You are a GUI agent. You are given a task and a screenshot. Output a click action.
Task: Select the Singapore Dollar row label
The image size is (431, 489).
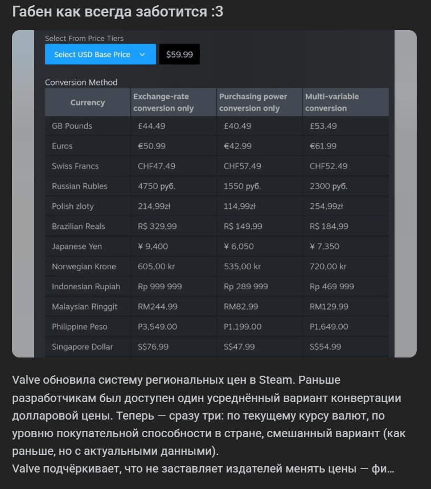point(82,347)
